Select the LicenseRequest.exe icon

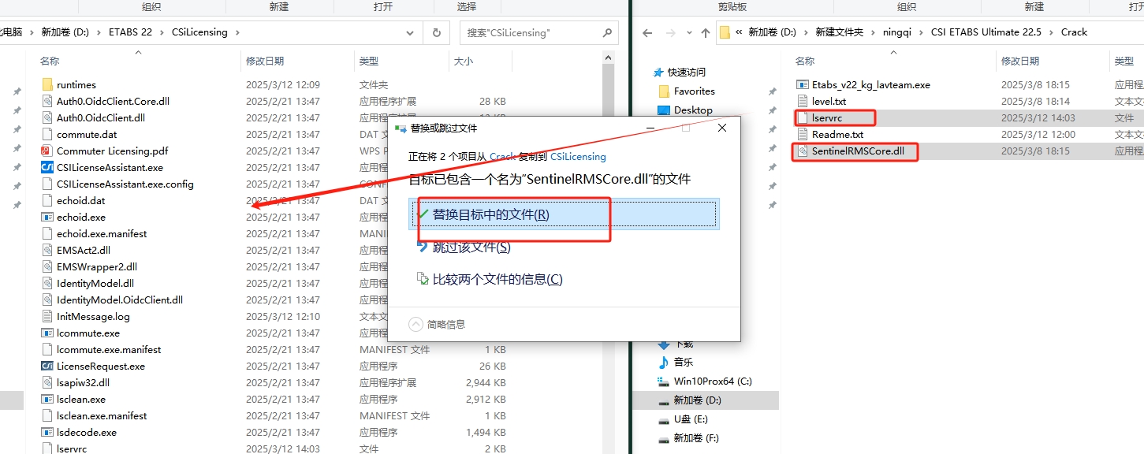47,366
